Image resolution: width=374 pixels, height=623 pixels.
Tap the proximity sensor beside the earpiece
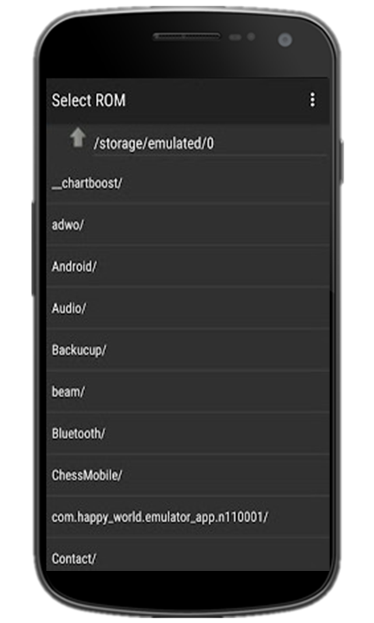(235, 37)
